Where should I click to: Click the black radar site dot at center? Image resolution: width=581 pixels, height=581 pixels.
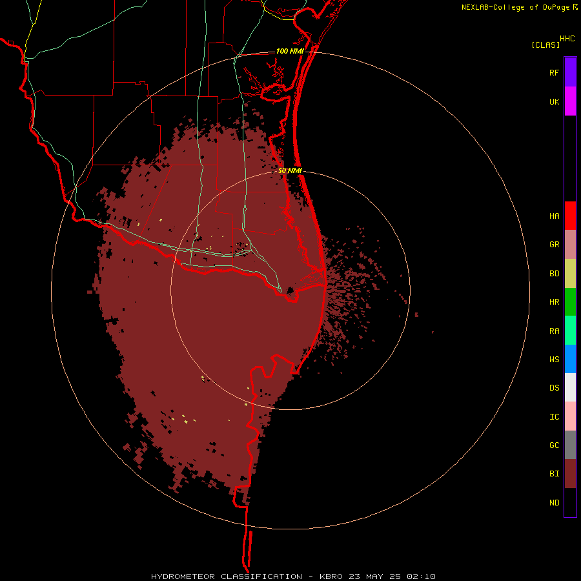[290, 290]
